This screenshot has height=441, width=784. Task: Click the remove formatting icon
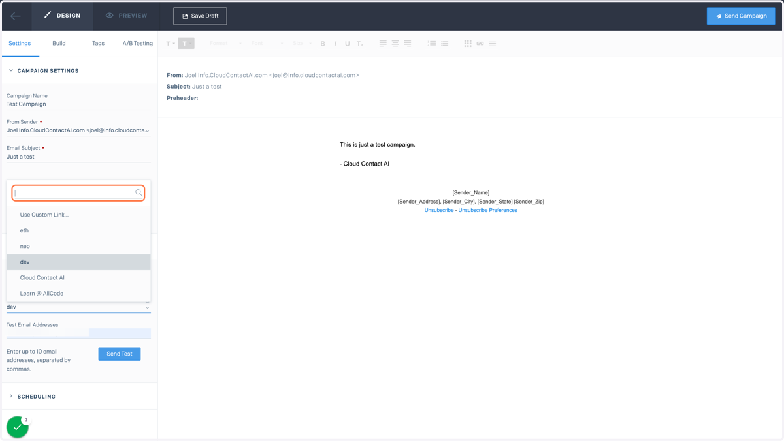coord(360,44)
